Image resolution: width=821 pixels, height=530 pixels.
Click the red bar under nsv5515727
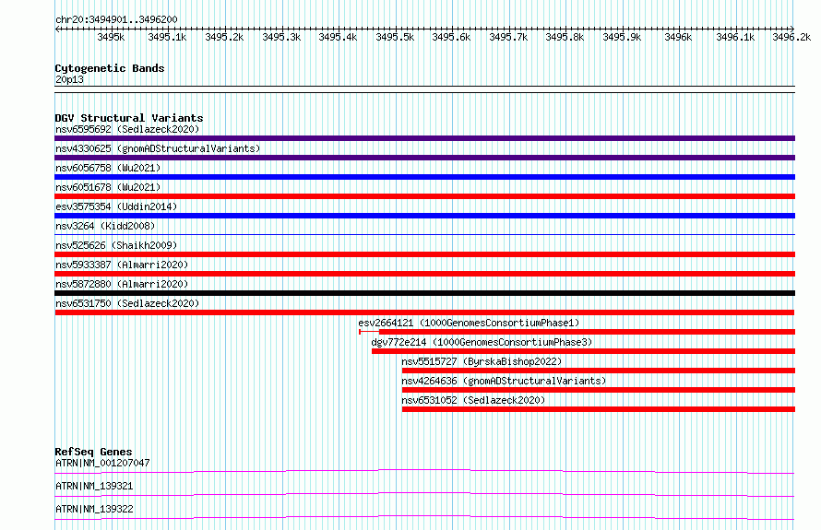(x=599, y=371)
